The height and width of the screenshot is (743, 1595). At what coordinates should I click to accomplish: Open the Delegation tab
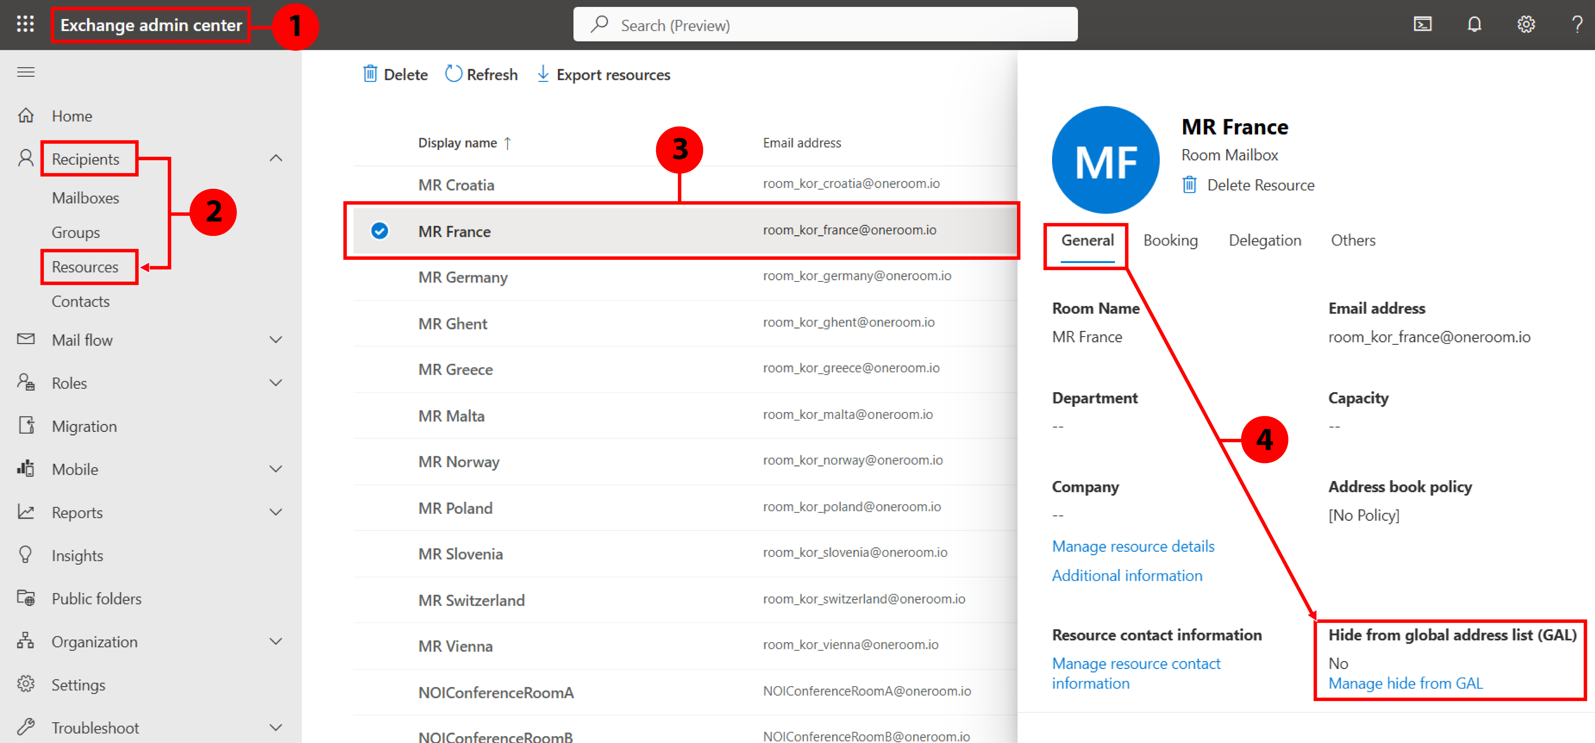pos(1264,240)
